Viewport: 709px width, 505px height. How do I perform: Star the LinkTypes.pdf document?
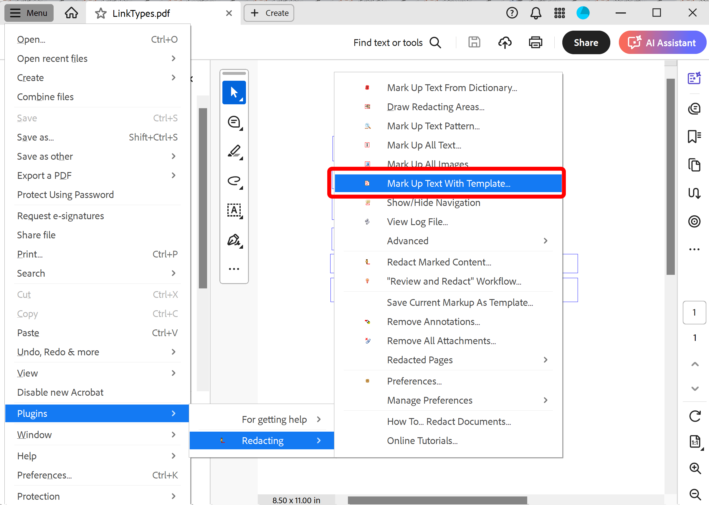[x=100, y=13]
